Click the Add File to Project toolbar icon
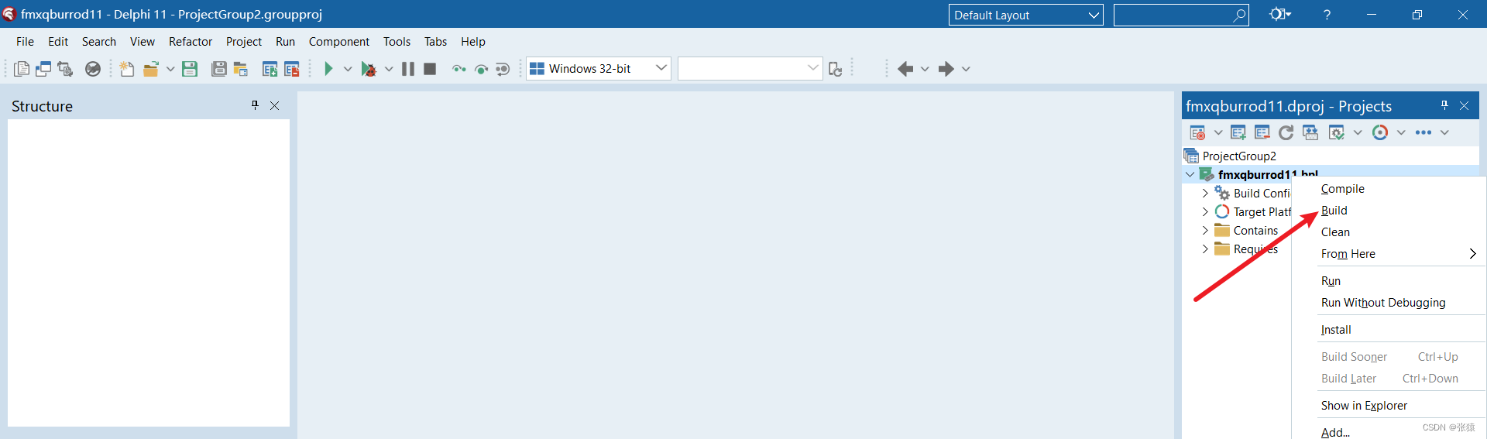1487x439 pixels. click(270, 69)
